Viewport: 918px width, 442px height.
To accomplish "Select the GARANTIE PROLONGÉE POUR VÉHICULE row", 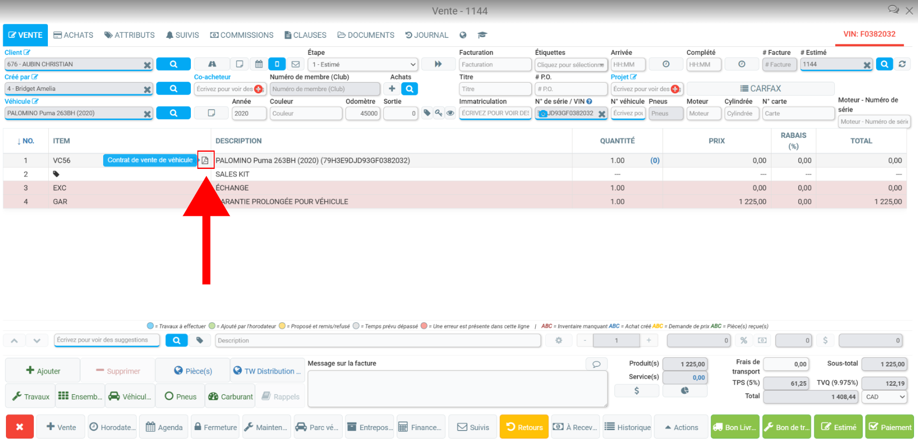I will [x=455, y=202].
